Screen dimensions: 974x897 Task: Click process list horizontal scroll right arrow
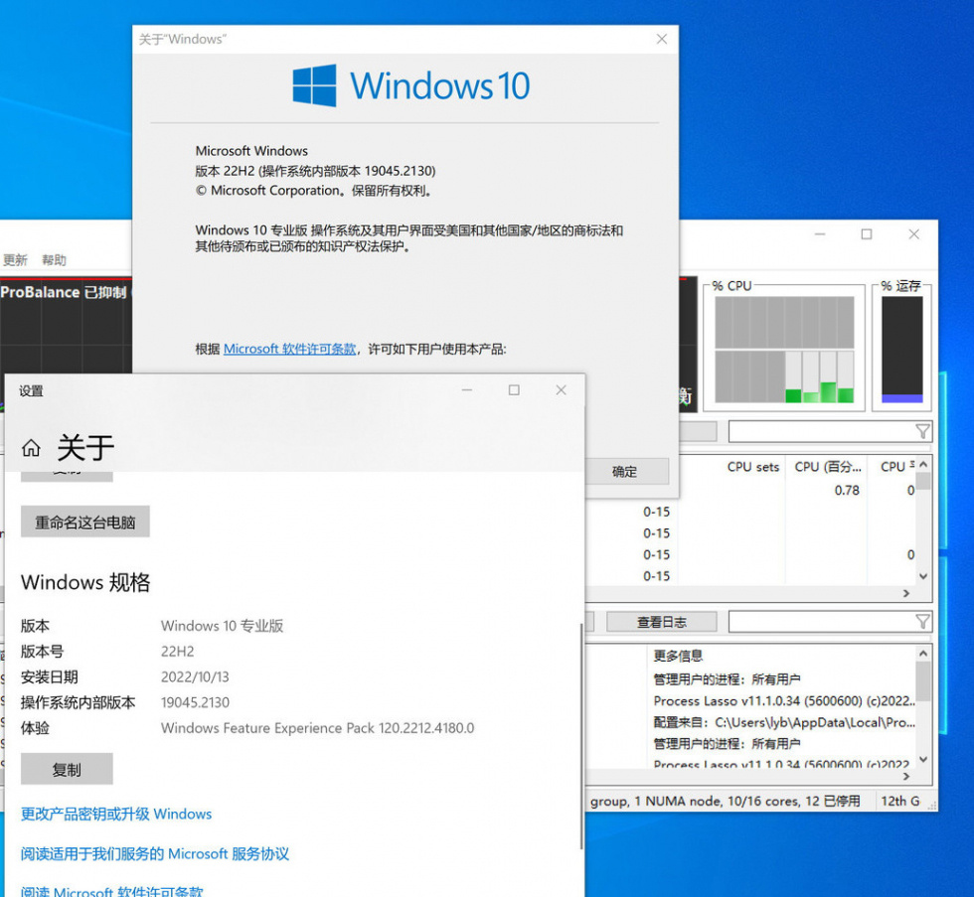pyautogui.click(x=906, y=593)
